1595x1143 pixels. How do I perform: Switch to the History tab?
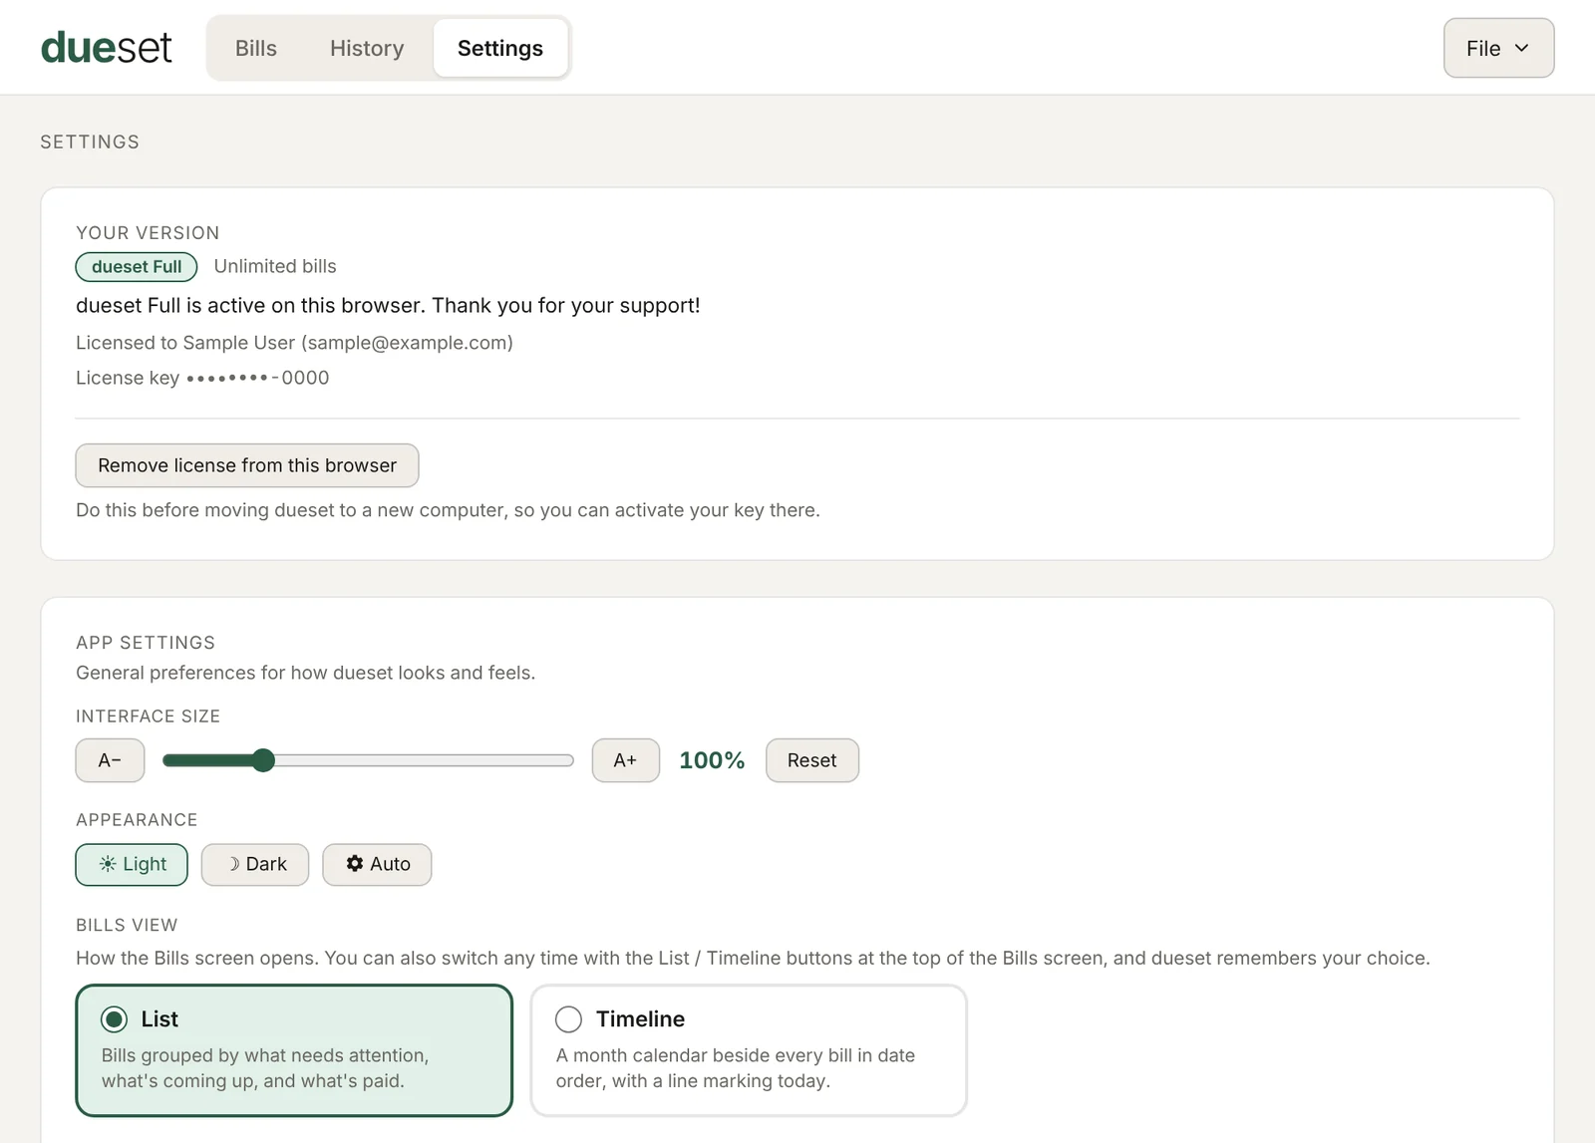click(367, 48)
